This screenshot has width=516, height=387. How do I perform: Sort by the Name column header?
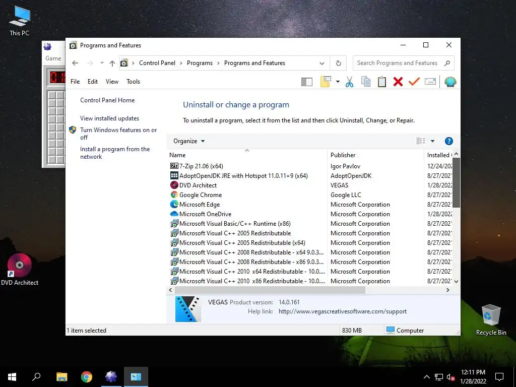pos(247,155)
